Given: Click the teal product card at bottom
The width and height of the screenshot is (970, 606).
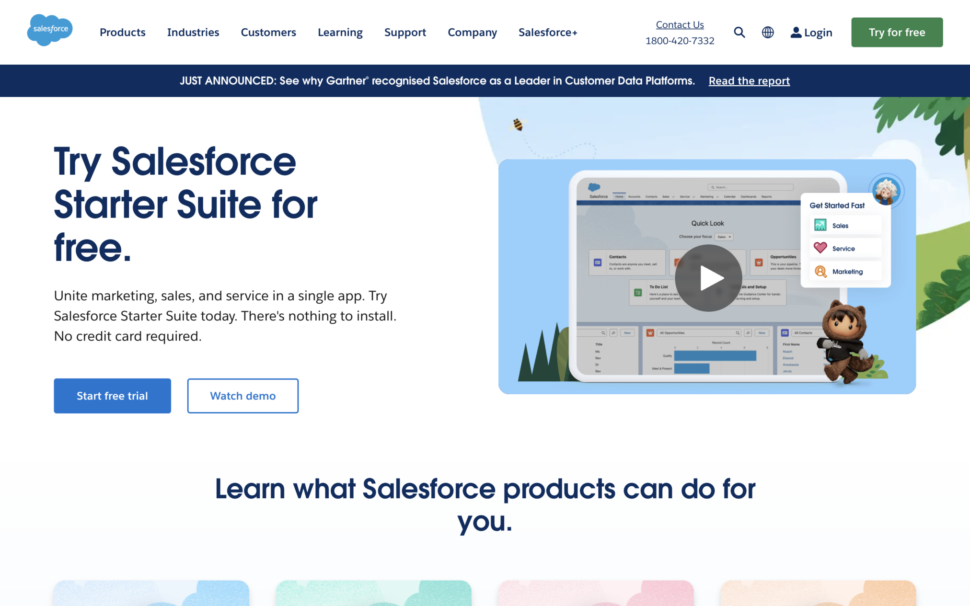Looking at the screenshot, I should (x=374, y=593).
